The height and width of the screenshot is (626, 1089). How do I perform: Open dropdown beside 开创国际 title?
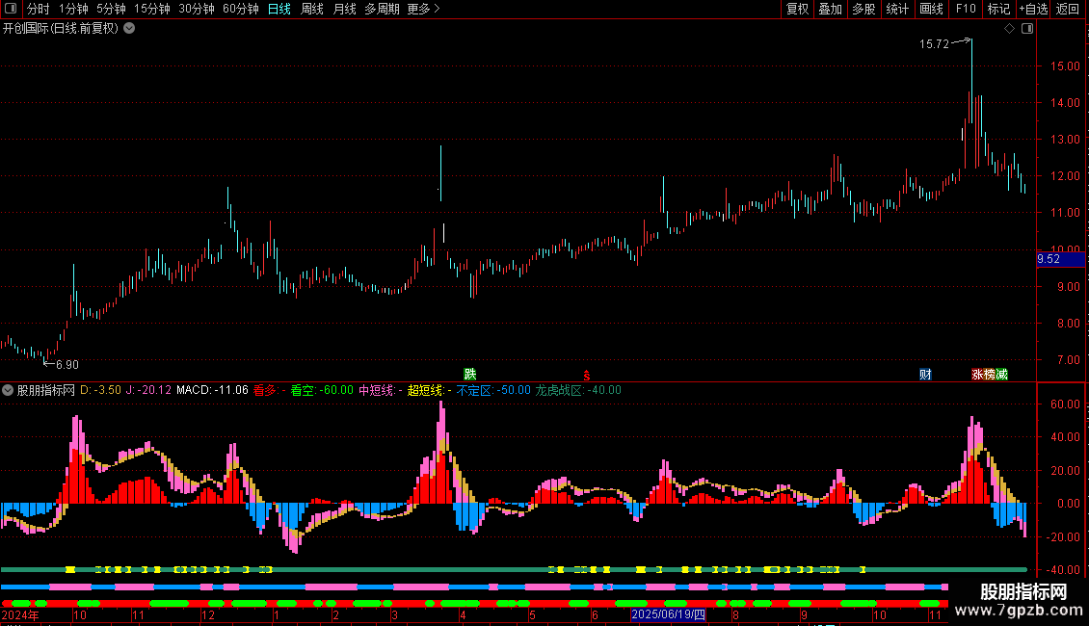(x=129, y=29)
